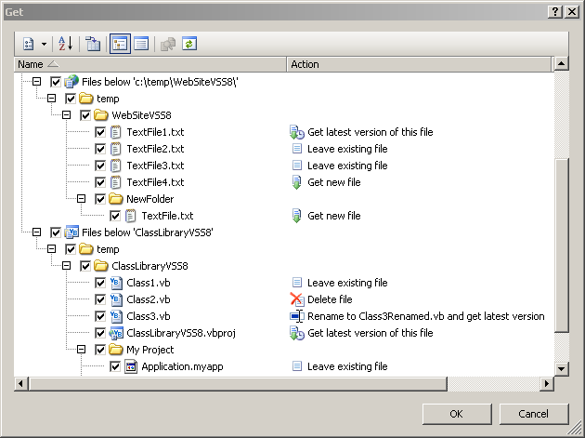Viewport: 585px width, 438px height.
Task: Uncheck the 'Files below c:\temp\WebSiteVSS8\' checkbox
Action: coord(56,82)
